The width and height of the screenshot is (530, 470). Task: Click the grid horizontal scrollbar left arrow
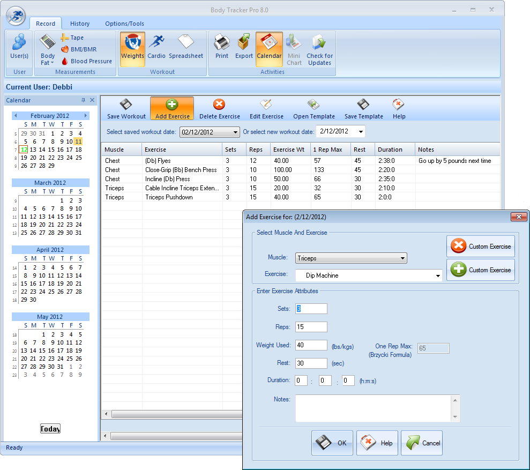(x=106, y=414)
